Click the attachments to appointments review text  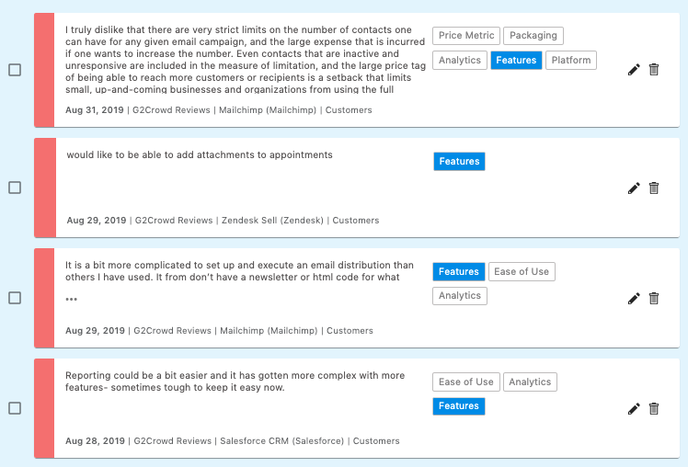[200, 155]
